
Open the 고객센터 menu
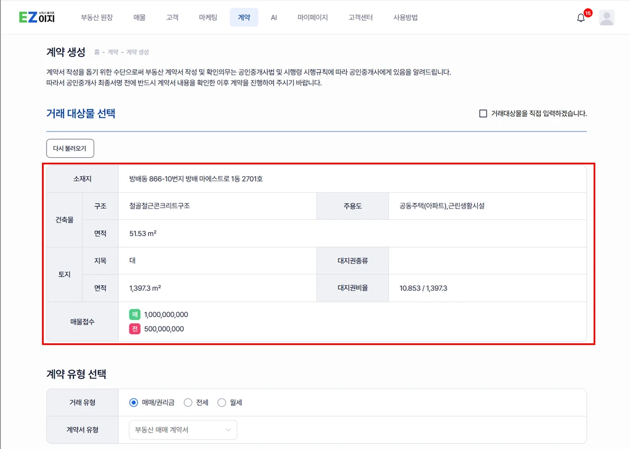click(x=360, y=17)
